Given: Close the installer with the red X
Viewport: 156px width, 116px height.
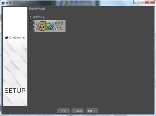Looking at the screenshot, I should tap(150, 2).
